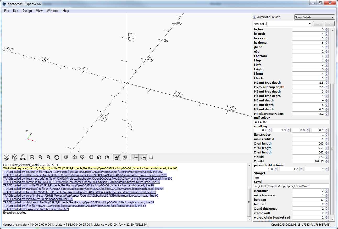Open the View menu
This screenshot has width=338, height=229.
pyautogui.click(x=39, y=11)
